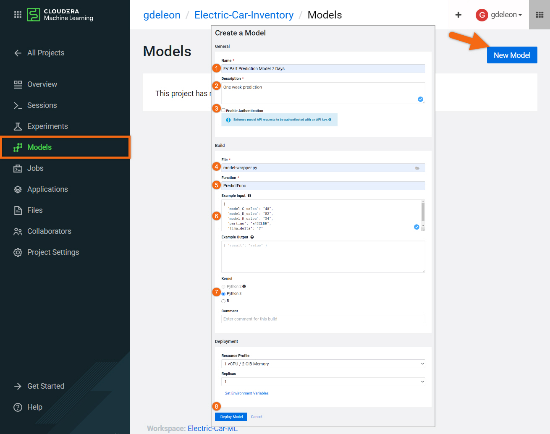Click the Project Settings gear icon
Screen dimensions: 550x434
tap(18, 252)
